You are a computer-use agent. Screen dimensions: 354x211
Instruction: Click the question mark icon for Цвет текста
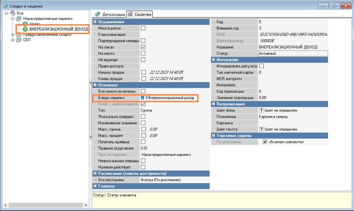pos(261,129)
